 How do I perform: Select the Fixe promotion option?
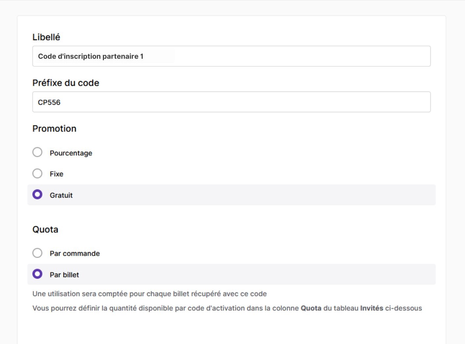[x=37, y=173]
